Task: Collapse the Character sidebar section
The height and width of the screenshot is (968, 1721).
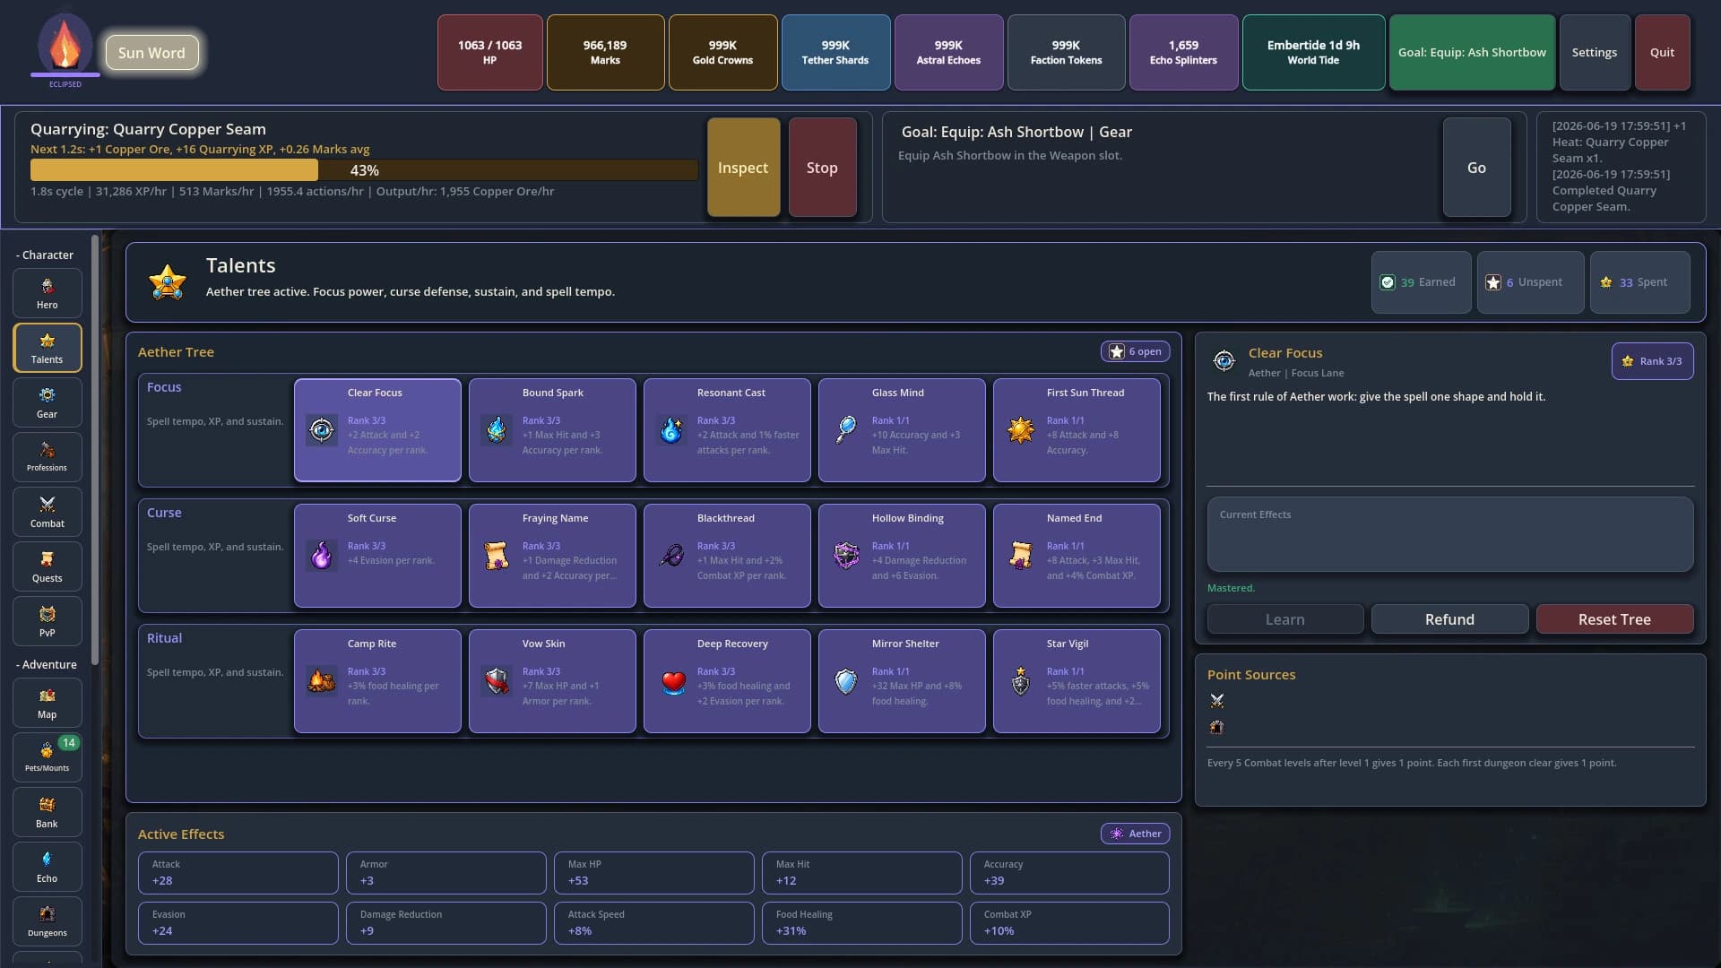Action: (x=45, y=255)
